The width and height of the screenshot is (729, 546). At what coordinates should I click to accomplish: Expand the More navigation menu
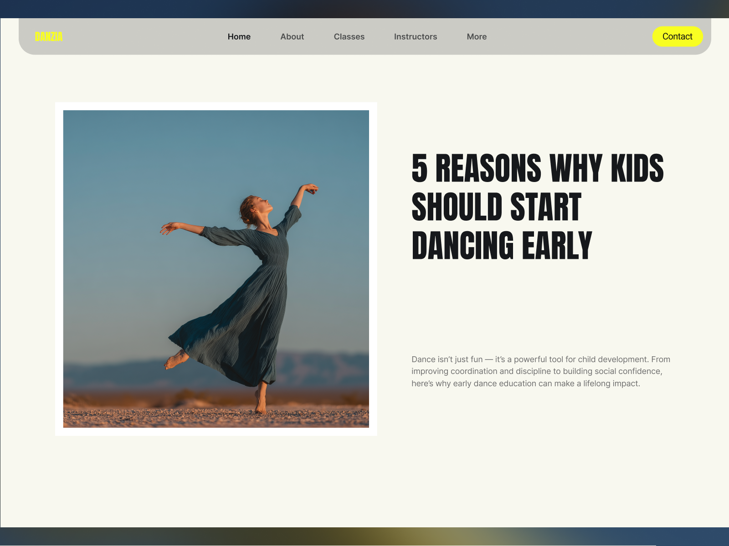(477, 37)
